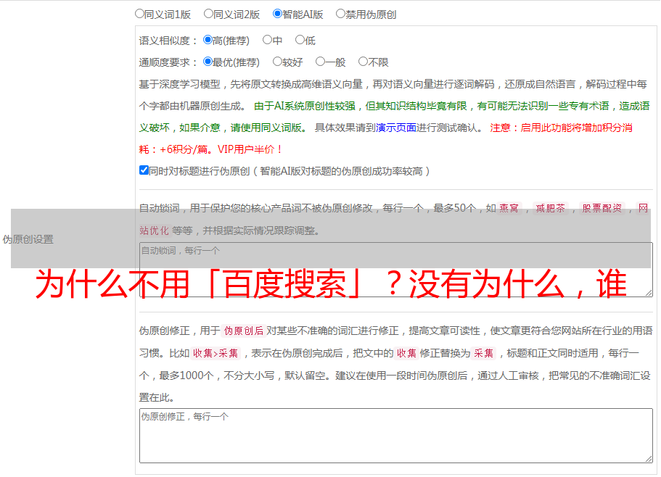Set 语义相似度 to 中
Screen dimensions: 661x477
click(x=267, y=40)
